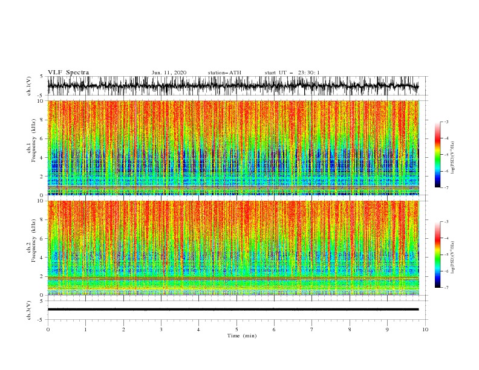Click the ch.1 voltage waveform trace

233,86
